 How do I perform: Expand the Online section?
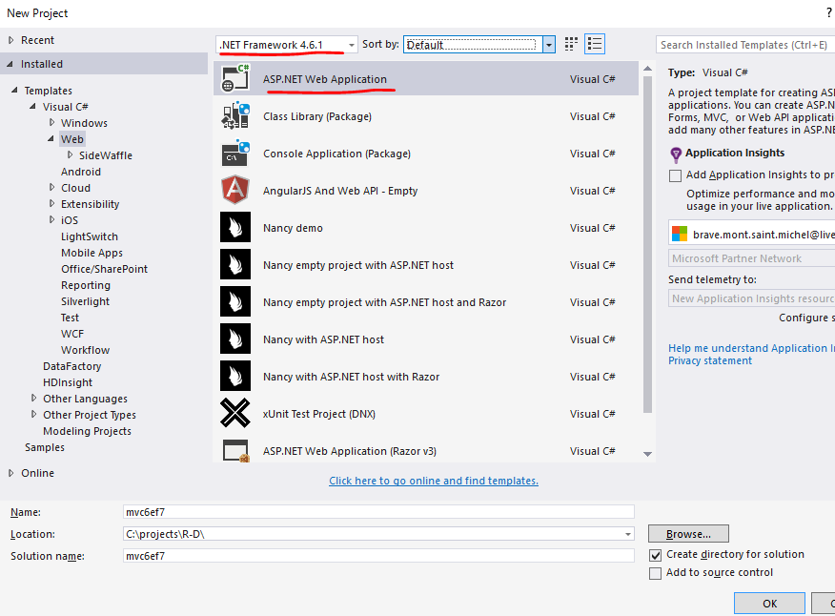click(x=11, y=472)
